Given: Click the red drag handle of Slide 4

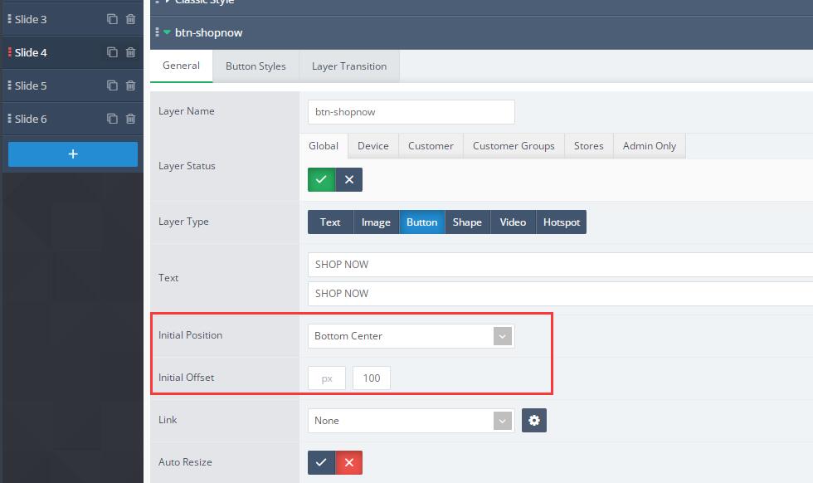Looking at the screenshot, I should (9, 52).
